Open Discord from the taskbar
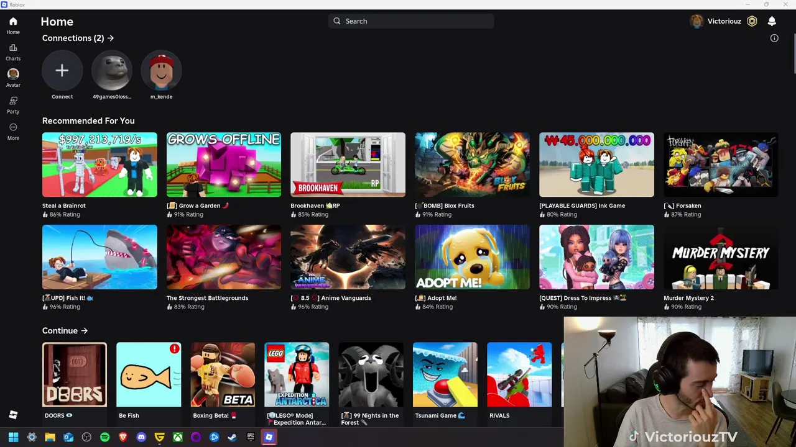Image resolution: width=796 pixels, height=447 pixels. (x=141, y=437)
